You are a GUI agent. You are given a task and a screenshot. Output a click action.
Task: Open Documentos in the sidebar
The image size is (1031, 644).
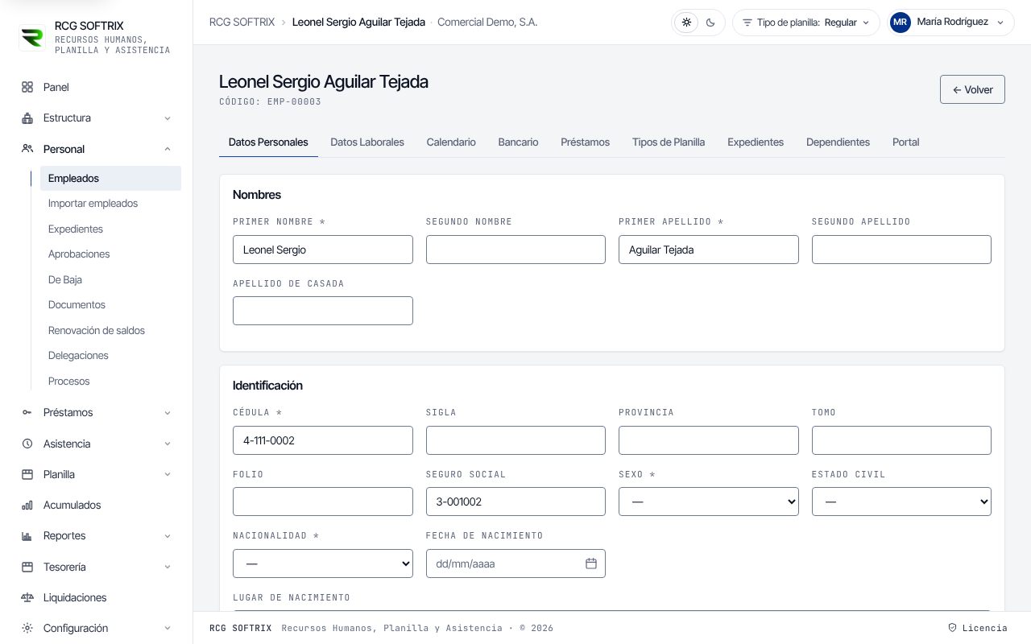click(x=110, y=305)
